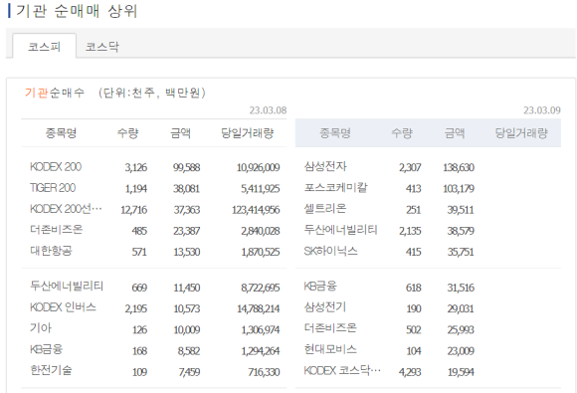Select TIGER 200 volume 5,411,925
This screenshot has height=393, width=577.
pyautogui.click(x=261, y=189)
